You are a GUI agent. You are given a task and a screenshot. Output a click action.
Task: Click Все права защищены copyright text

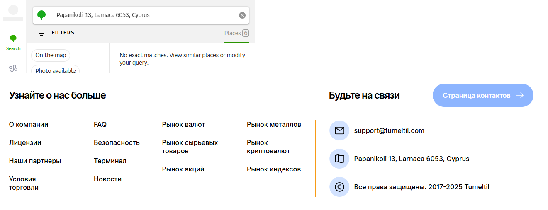422,187
